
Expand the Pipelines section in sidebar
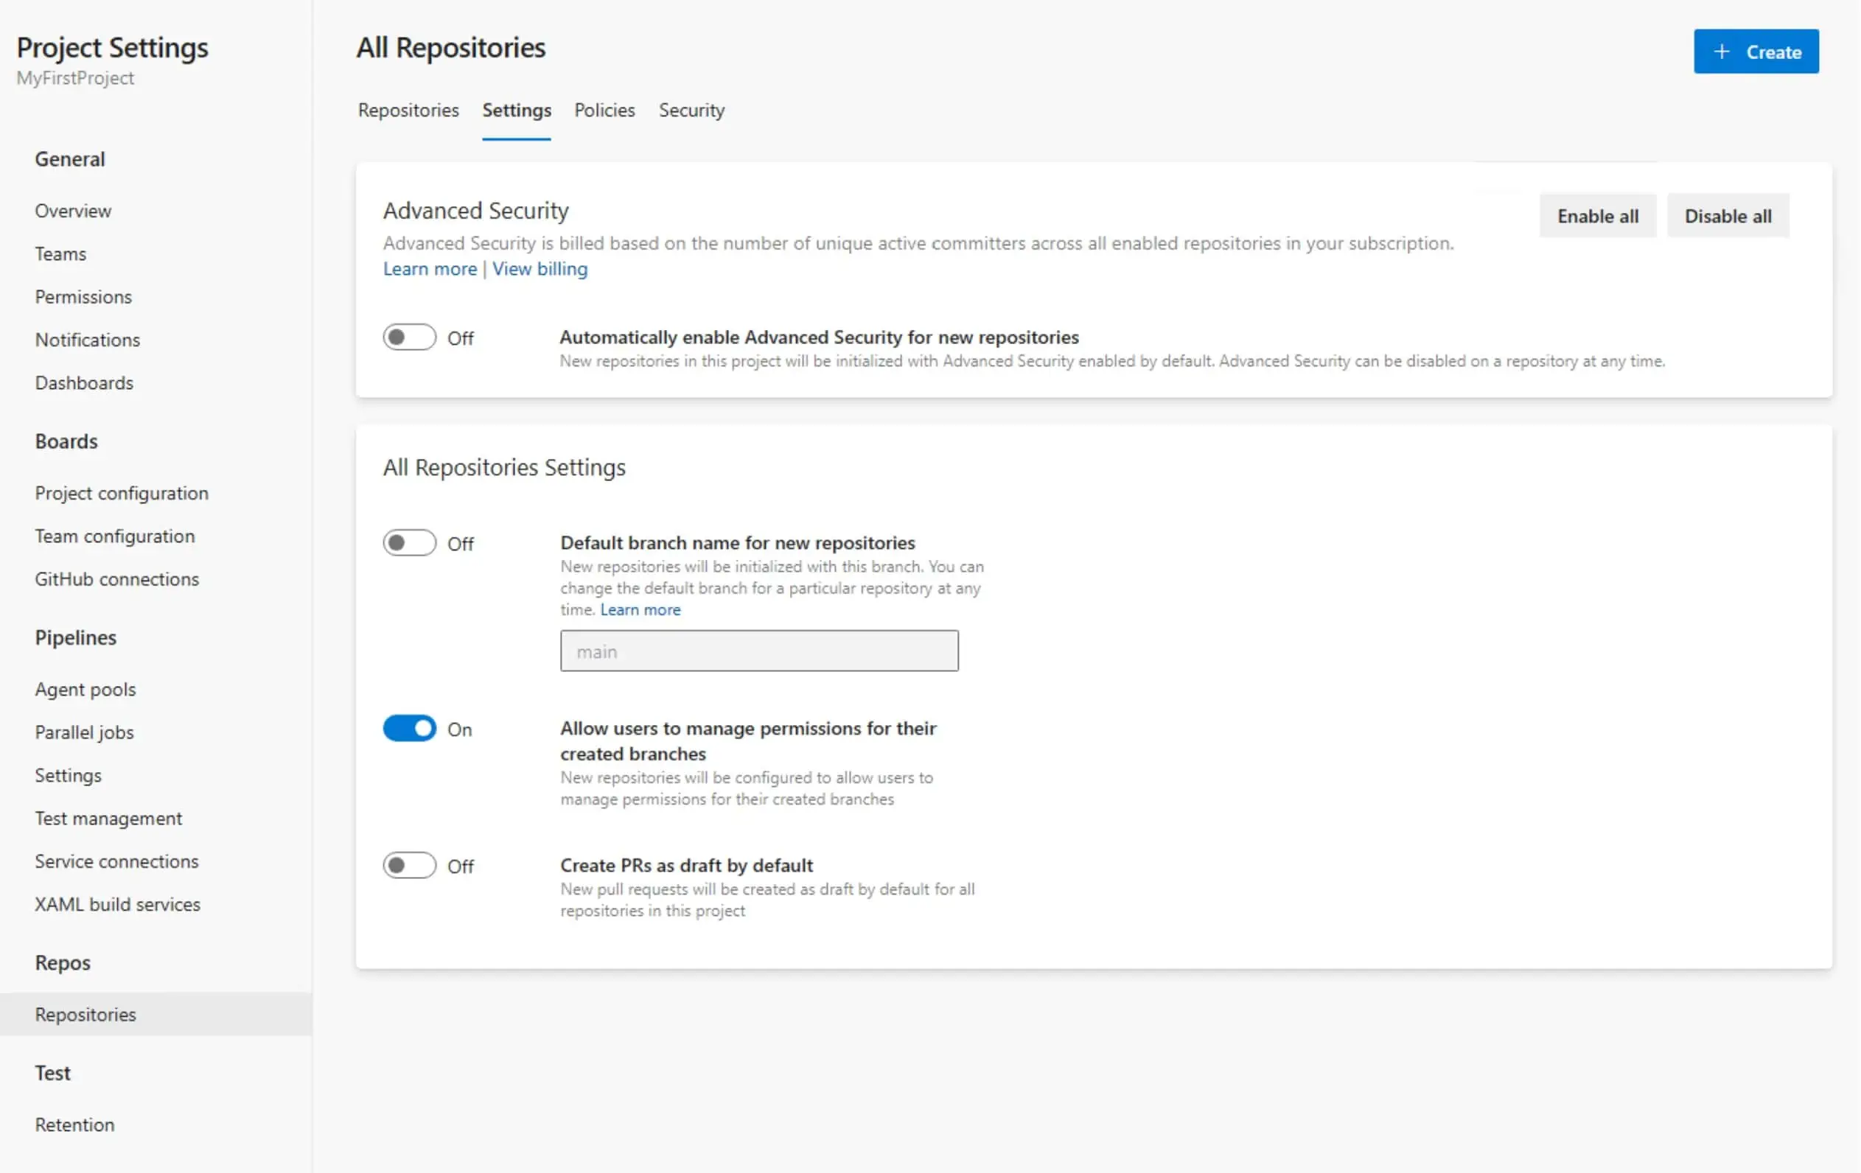tap(77, 637)
